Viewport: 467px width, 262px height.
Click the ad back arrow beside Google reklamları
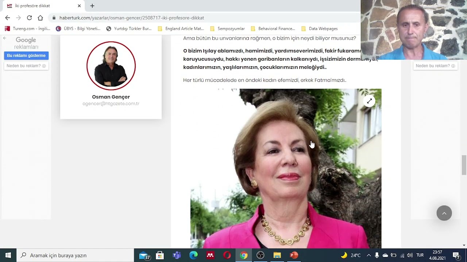tap(5, 38)
